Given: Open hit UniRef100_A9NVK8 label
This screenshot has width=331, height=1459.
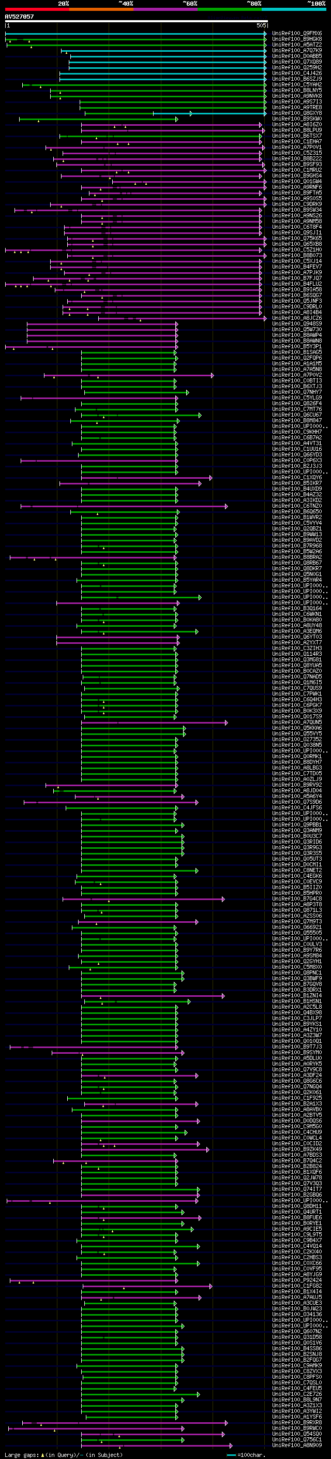Looking at the screenshot, I should (x=297, y=96).
